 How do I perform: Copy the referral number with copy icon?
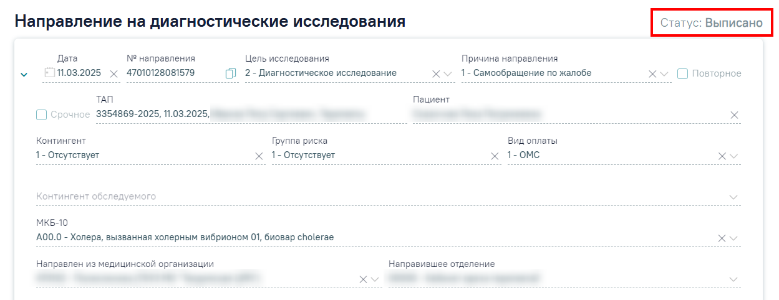231,73
